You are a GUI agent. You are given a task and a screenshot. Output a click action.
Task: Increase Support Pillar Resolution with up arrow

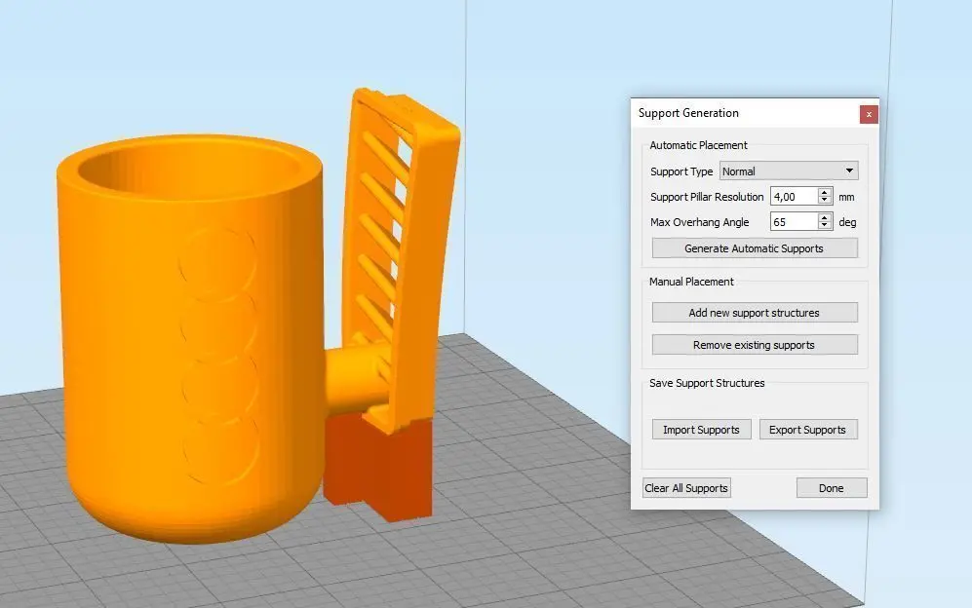[x=825, y=192]
